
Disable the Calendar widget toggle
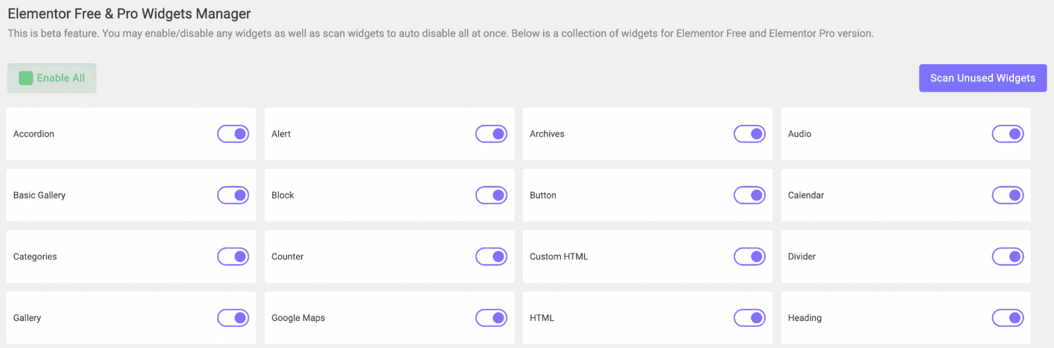tap(1008, 195)
